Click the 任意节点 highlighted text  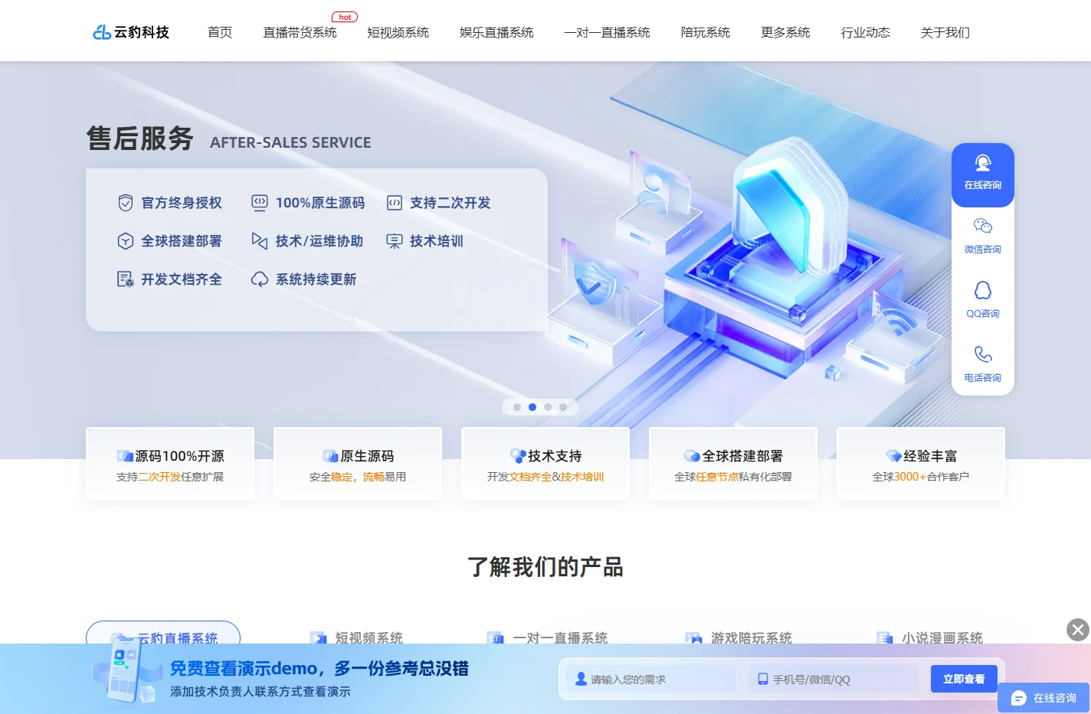point(717,477)
